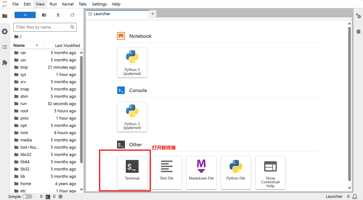Create a new Markdown File
The width and height of the screenshot is (363, 200).
(201, 172)
